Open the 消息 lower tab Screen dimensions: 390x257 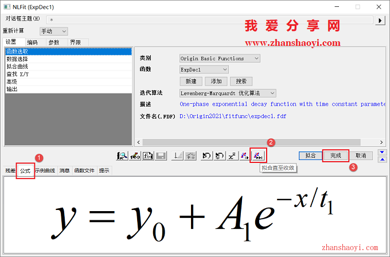(x=64, y=171)
